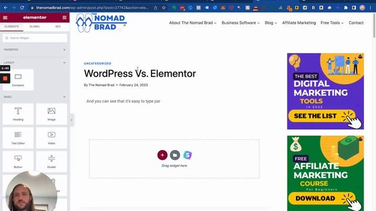The height and width of the screenshot is (211, 376).
Task: Click the paragraph 'And you can see' text
Action: (123, 101)
